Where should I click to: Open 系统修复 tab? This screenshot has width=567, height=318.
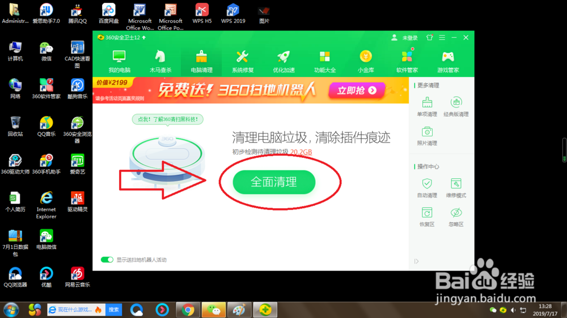click(243, 61)
